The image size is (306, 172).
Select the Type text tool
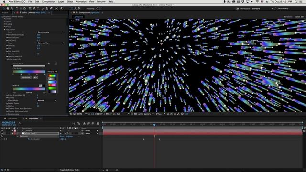coord(38,9)
